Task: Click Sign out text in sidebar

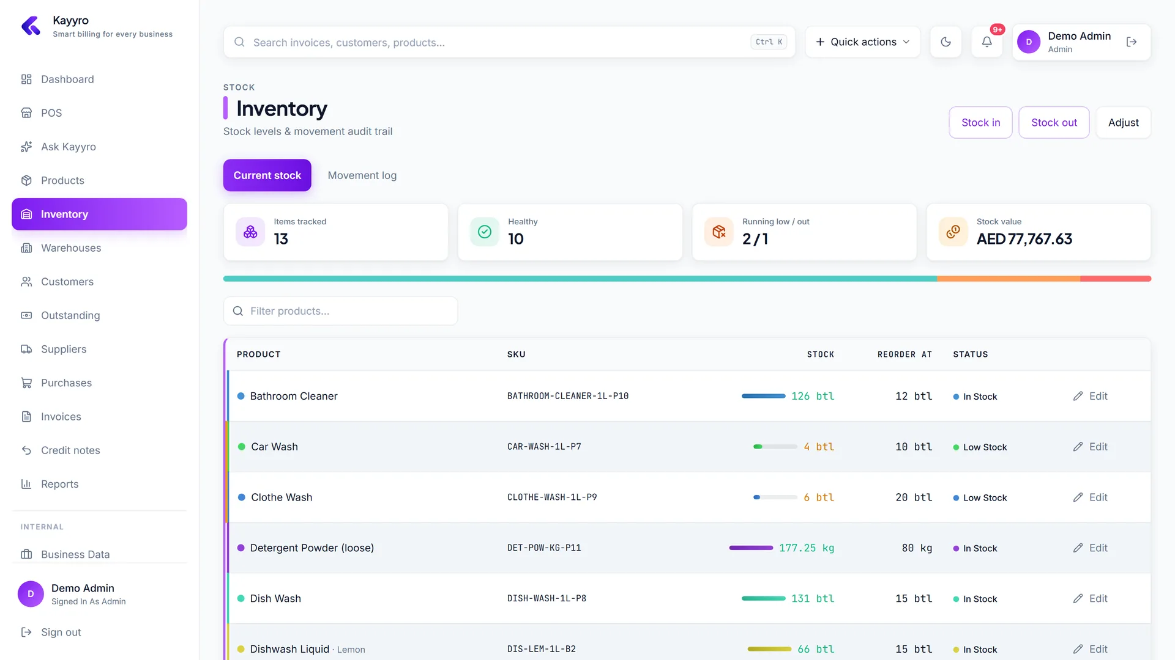Action: [61, 632]
